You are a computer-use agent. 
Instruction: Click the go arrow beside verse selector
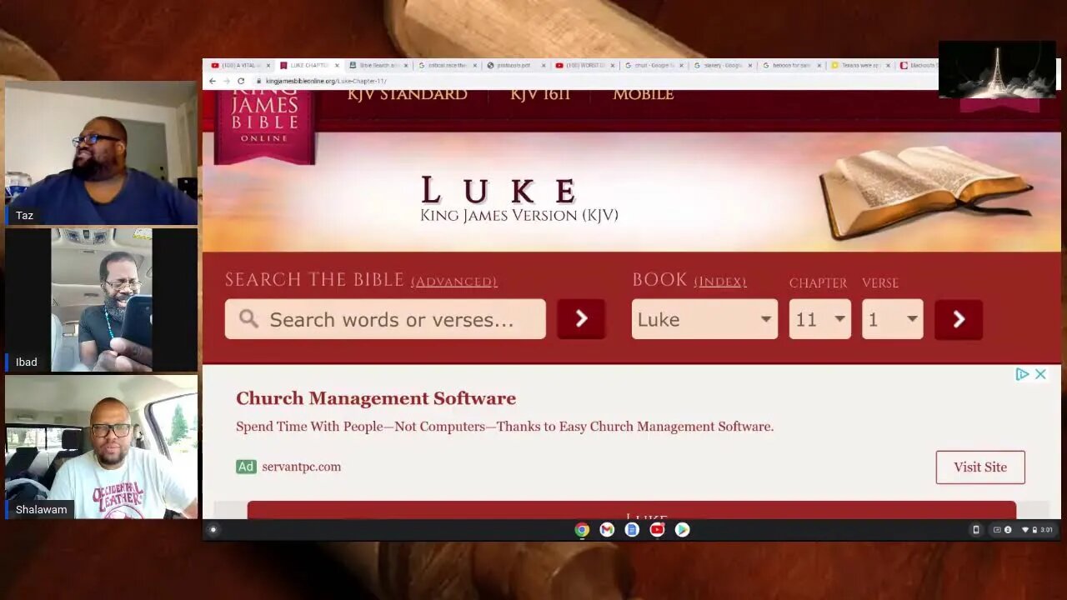[959, 319]
